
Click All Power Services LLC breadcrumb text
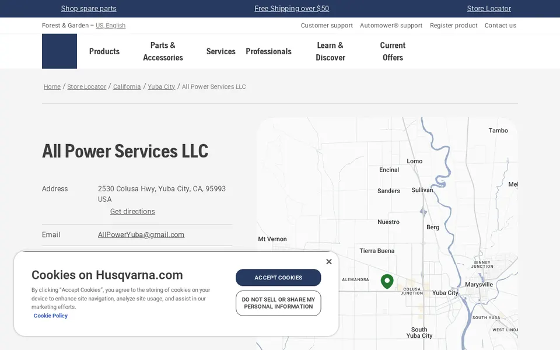click(213, 86)
